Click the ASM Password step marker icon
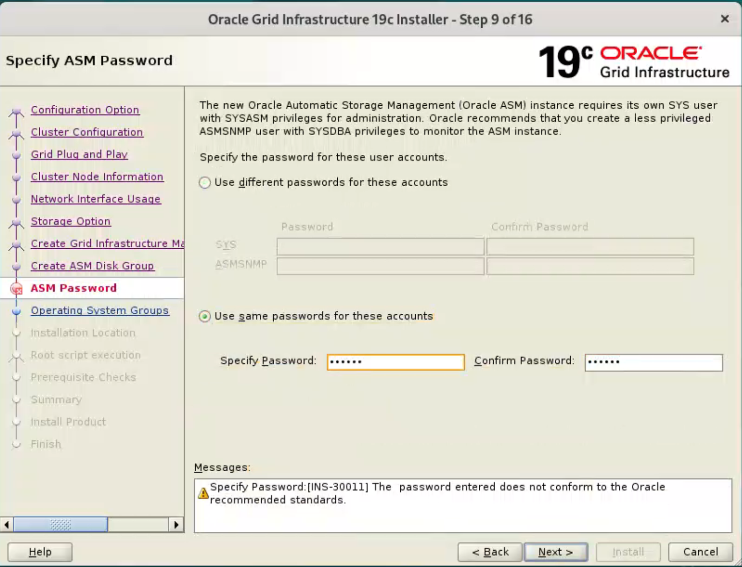 (16, 288)
